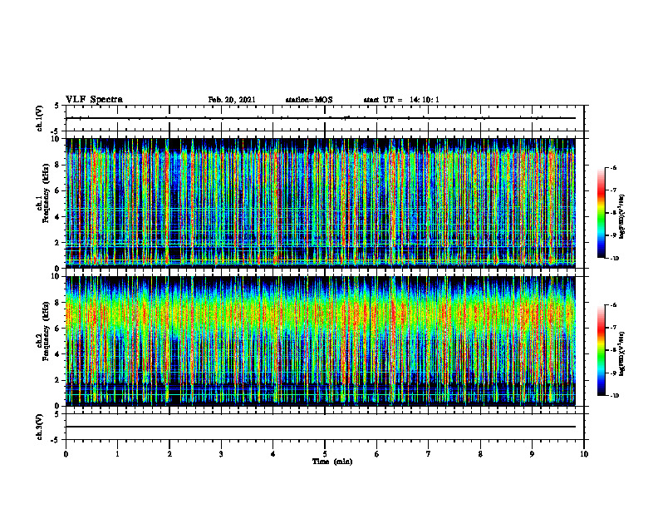Click the "9" tick on Time axis
658x509 pixels.
tap(532, 454)
